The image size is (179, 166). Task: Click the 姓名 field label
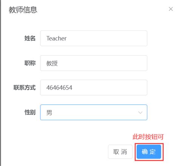tap(30, 38)
